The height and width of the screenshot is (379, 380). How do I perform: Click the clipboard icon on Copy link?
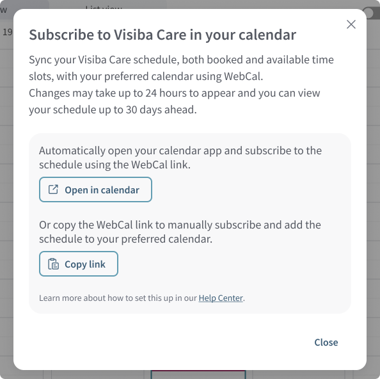pyautogui.click(x=53, y=264)
